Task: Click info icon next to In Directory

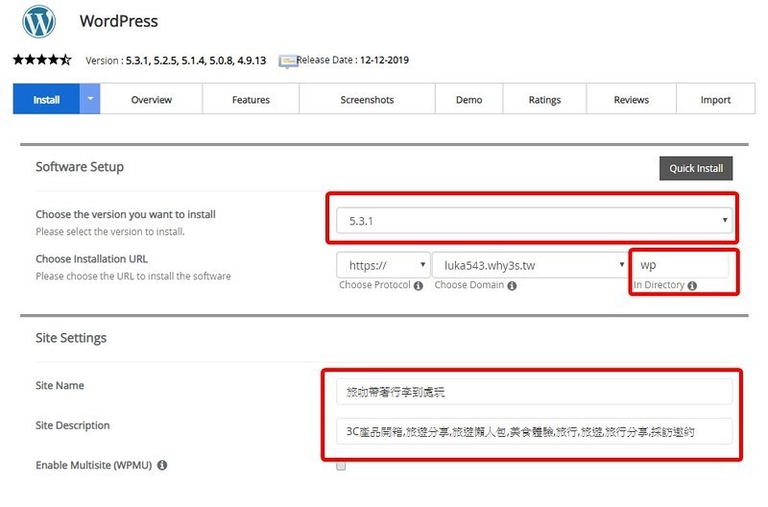Action: click(692, 285)
